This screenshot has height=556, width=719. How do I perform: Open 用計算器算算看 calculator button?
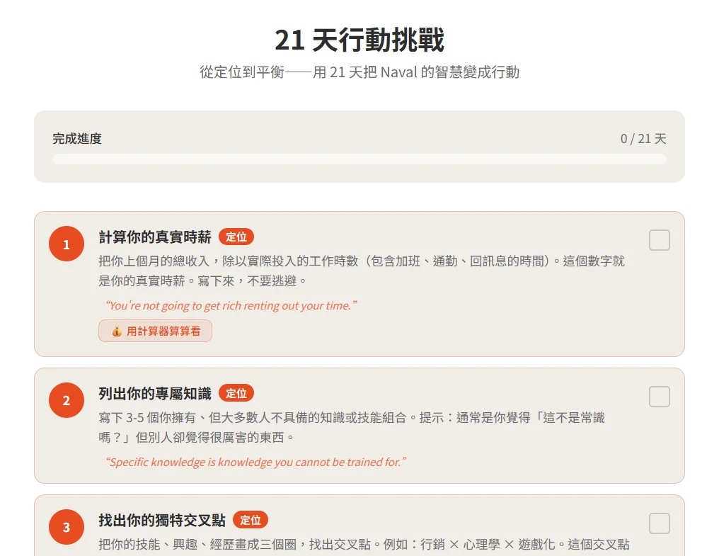pyautogui.click(x=155, y=331)
